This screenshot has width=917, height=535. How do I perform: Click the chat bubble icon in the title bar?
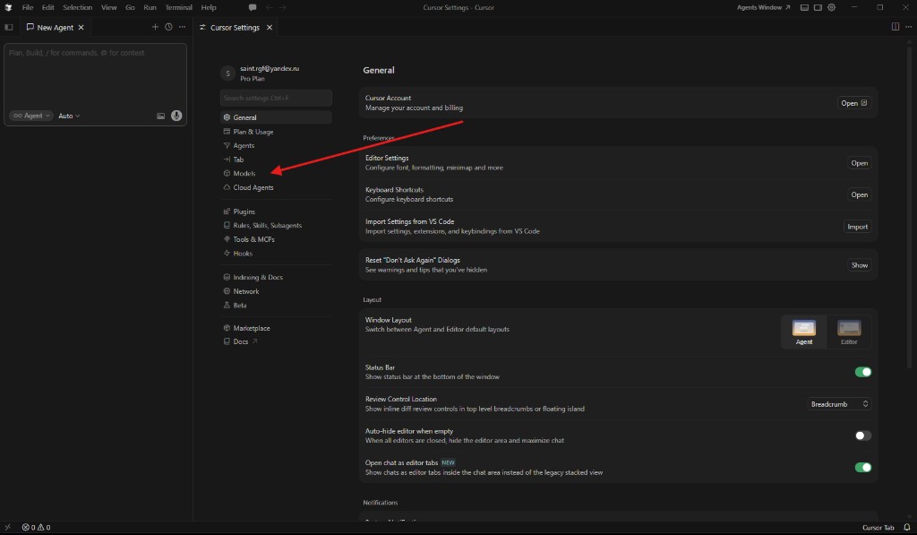tap(252, 7)
